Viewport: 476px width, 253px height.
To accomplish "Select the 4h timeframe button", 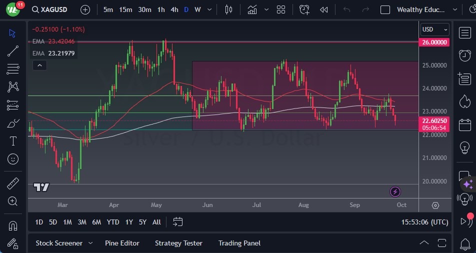I will point(174,9).
